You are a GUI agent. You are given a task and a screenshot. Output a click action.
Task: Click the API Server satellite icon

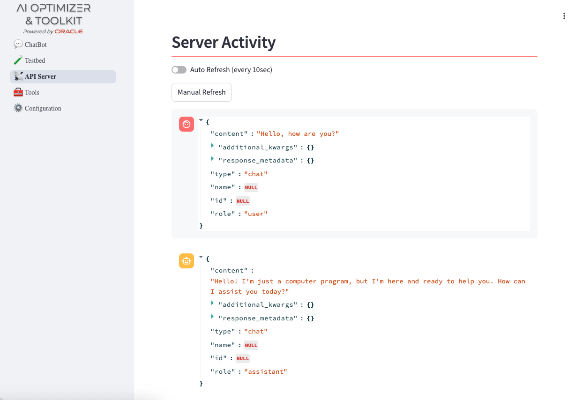[19, 76]
